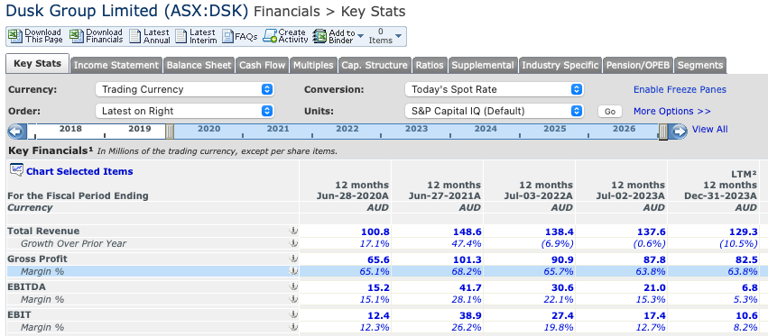Click the anchor icon in EBIT row

293,314
